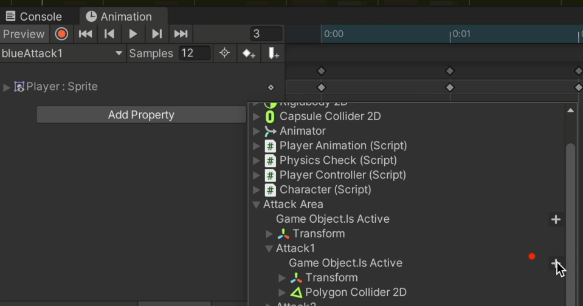
Task: Jump to the last keyframe of the clip
Action: pyautogui.click(x=181, y=34)
